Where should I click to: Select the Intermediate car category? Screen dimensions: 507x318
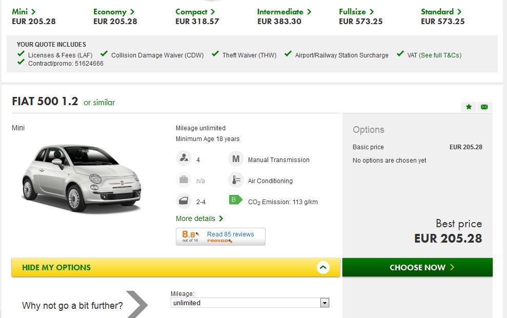click(x=284, y=12)
